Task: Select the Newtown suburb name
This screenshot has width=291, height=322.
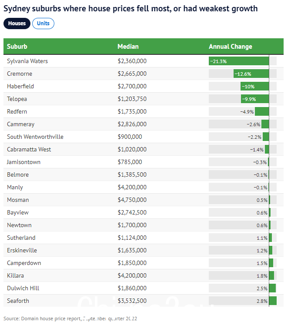Action: [19, 225]
